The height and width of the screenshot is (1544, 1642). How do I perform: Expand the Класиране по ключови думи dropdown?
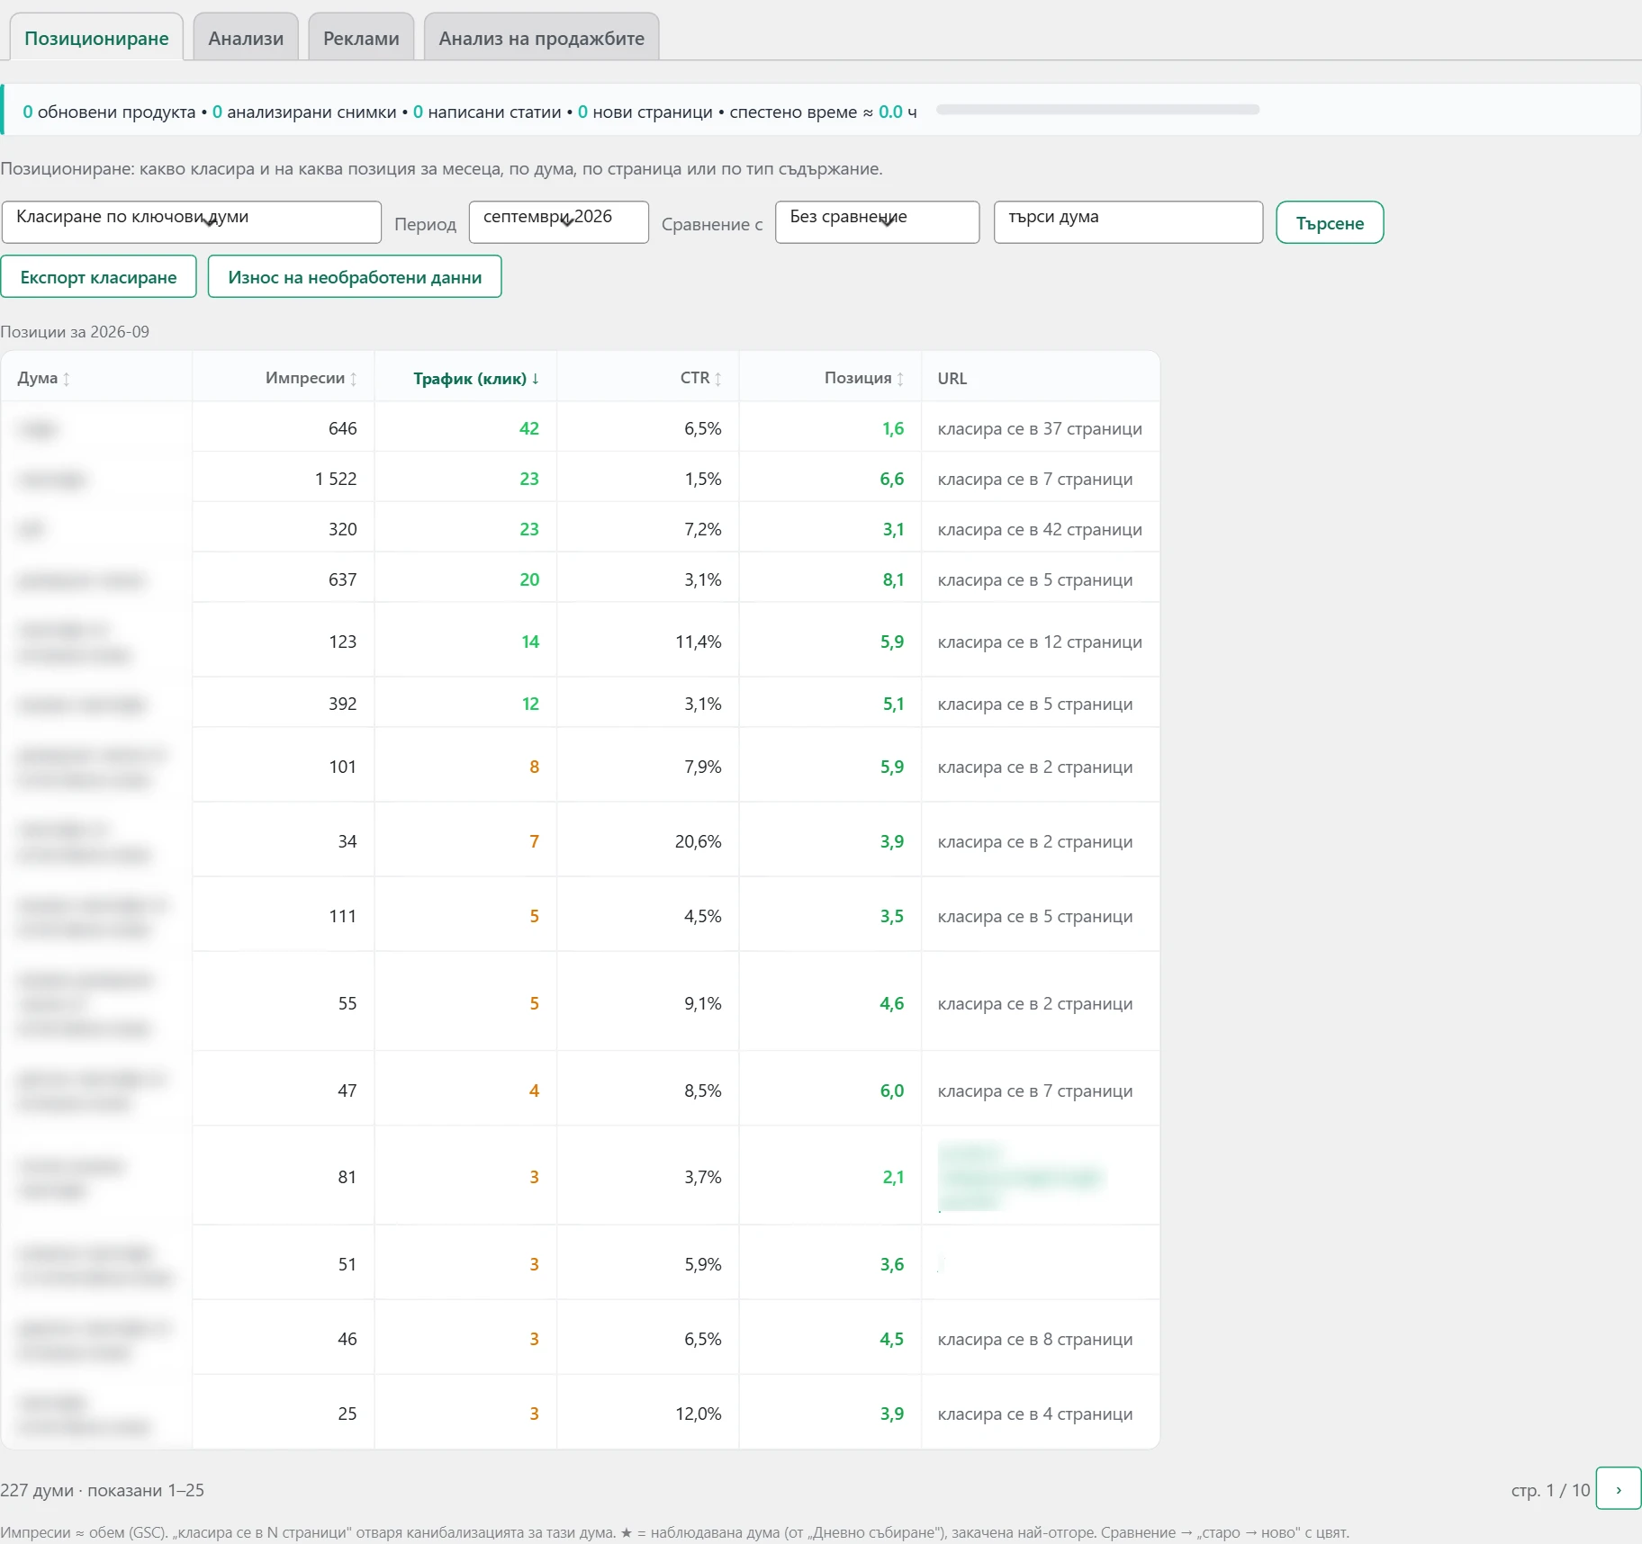[x=192, y=221]
